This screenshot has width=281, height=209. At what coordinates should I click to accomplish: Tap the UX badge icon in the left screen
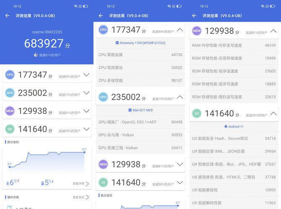coord(10,129)
